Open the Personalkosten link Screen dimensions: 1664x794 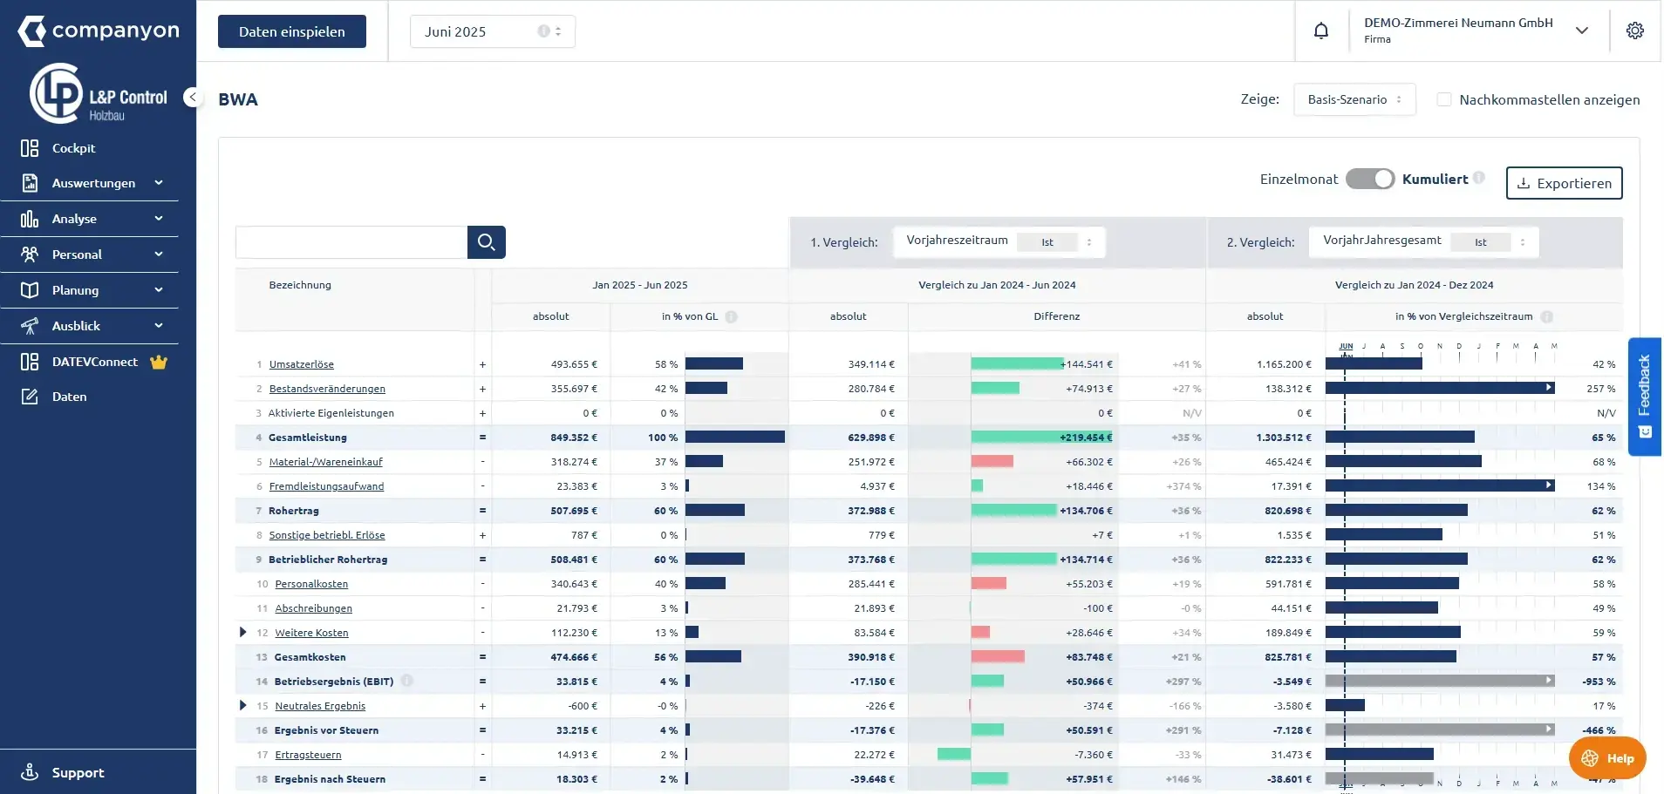click(x=311, y=584)
